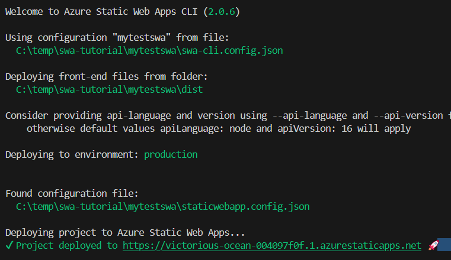The height and width of the screenshot is (260, 451).
Task: Click the 'Using configuration "mytestswa" from file:' line
Action: click(x=117, y=38)
